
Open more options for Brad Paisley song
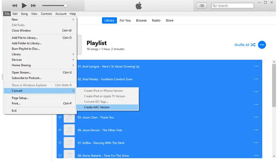point(257,79)
